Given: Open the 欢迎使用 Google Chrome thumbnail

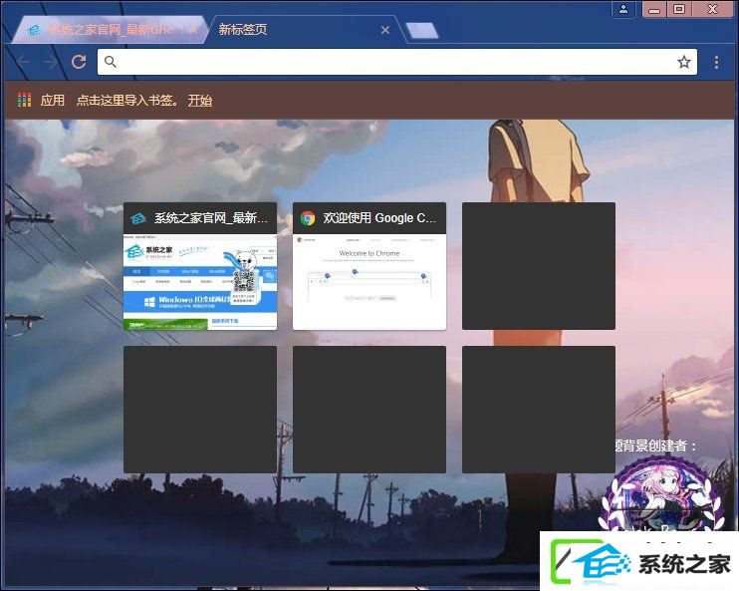Looking at the screenshot, I should pos(369,266).
